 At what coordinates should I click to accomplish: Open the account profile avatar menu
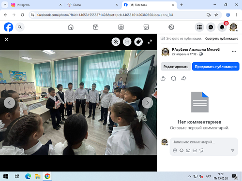point(233,27)
